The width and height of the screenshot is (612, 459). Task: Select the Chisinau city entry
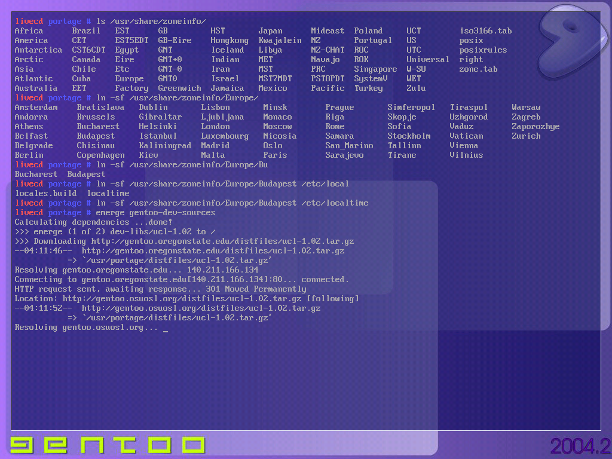click(96, 146)
